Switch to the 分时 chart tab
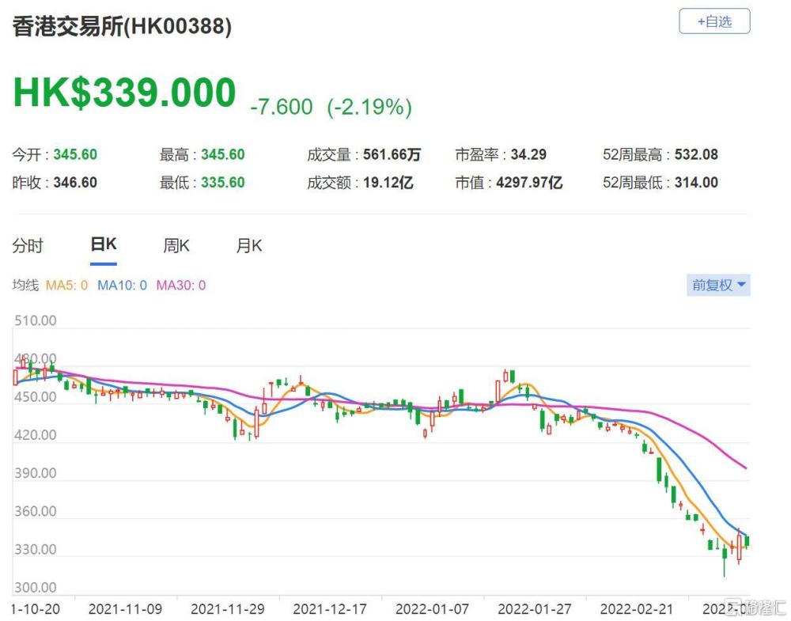This screenshot has width=791, height=621. [x=28, y=246]
